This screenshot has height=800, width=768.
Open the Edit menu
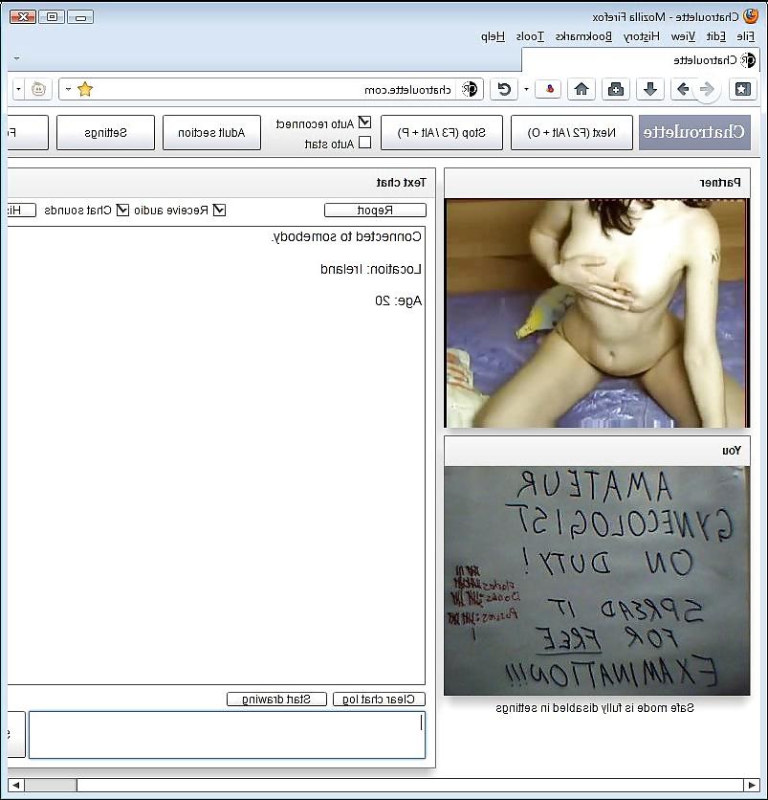point(716,36)
